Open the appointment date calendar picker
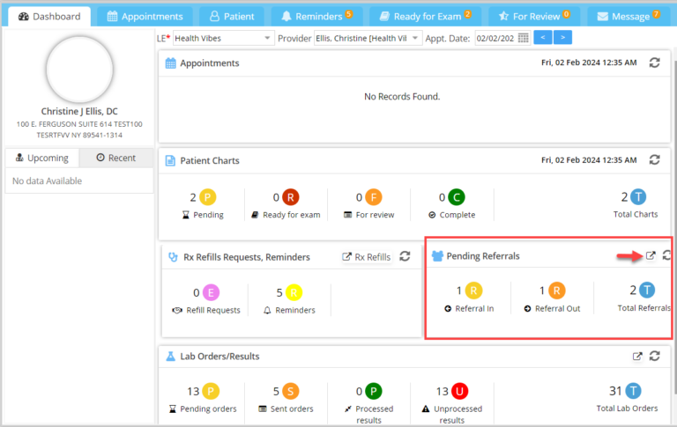This screenshot has width=677, height=427. coord(524,38)
